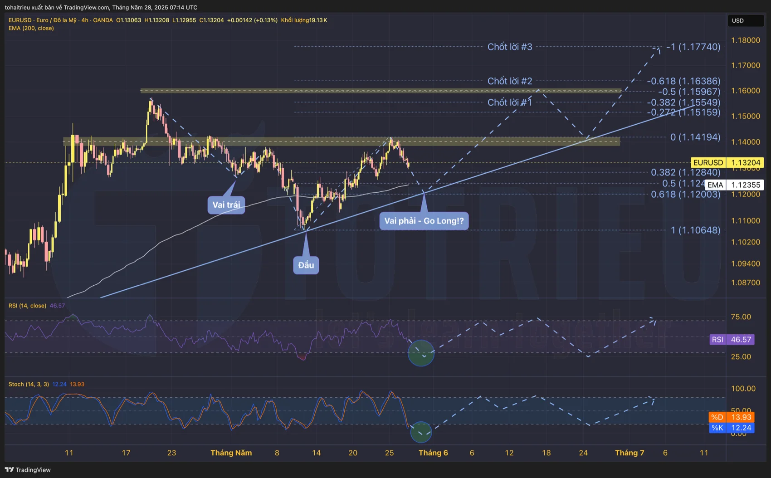Click date 25 on the time axis

[389, 453]
